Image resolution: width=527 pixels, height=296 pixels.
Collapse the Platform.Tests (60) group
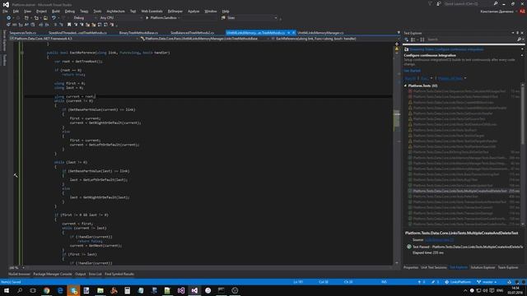(x=405, y=86)
